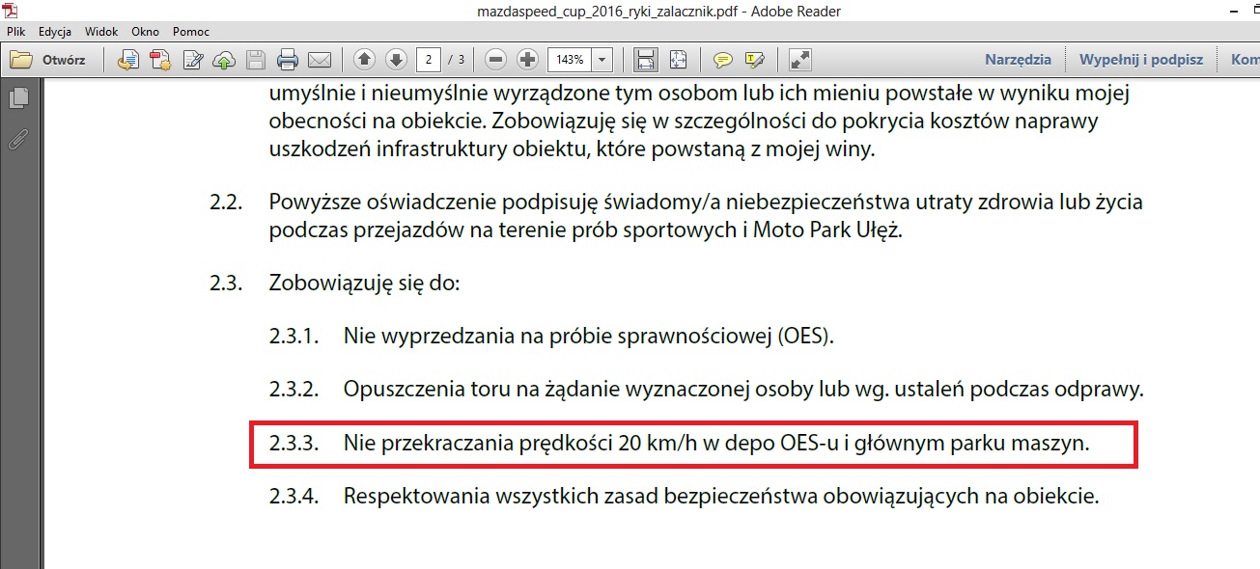Open the Narzędzia tools pane
The image size is (1260, 569).
click(x=1018, y=60)
